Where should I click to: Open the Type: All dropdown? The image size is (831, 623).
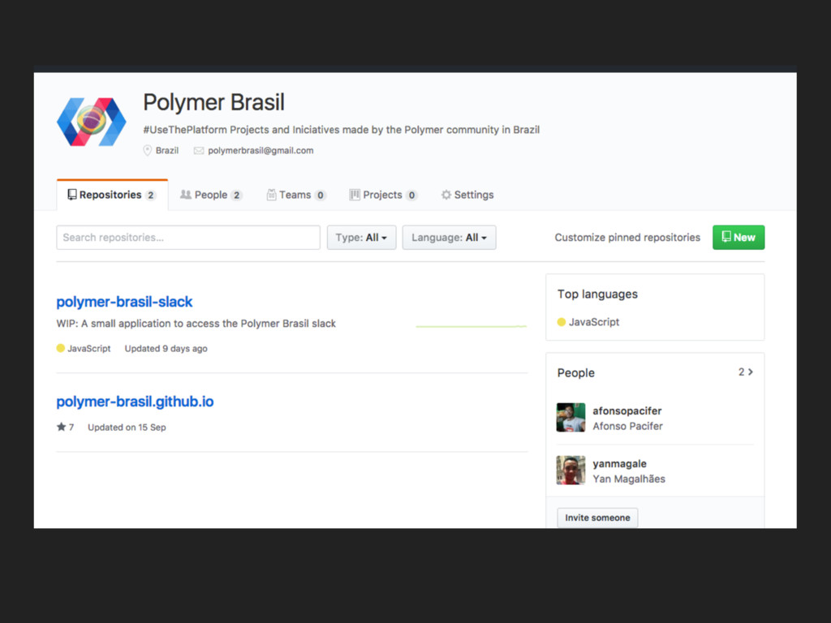361,238
